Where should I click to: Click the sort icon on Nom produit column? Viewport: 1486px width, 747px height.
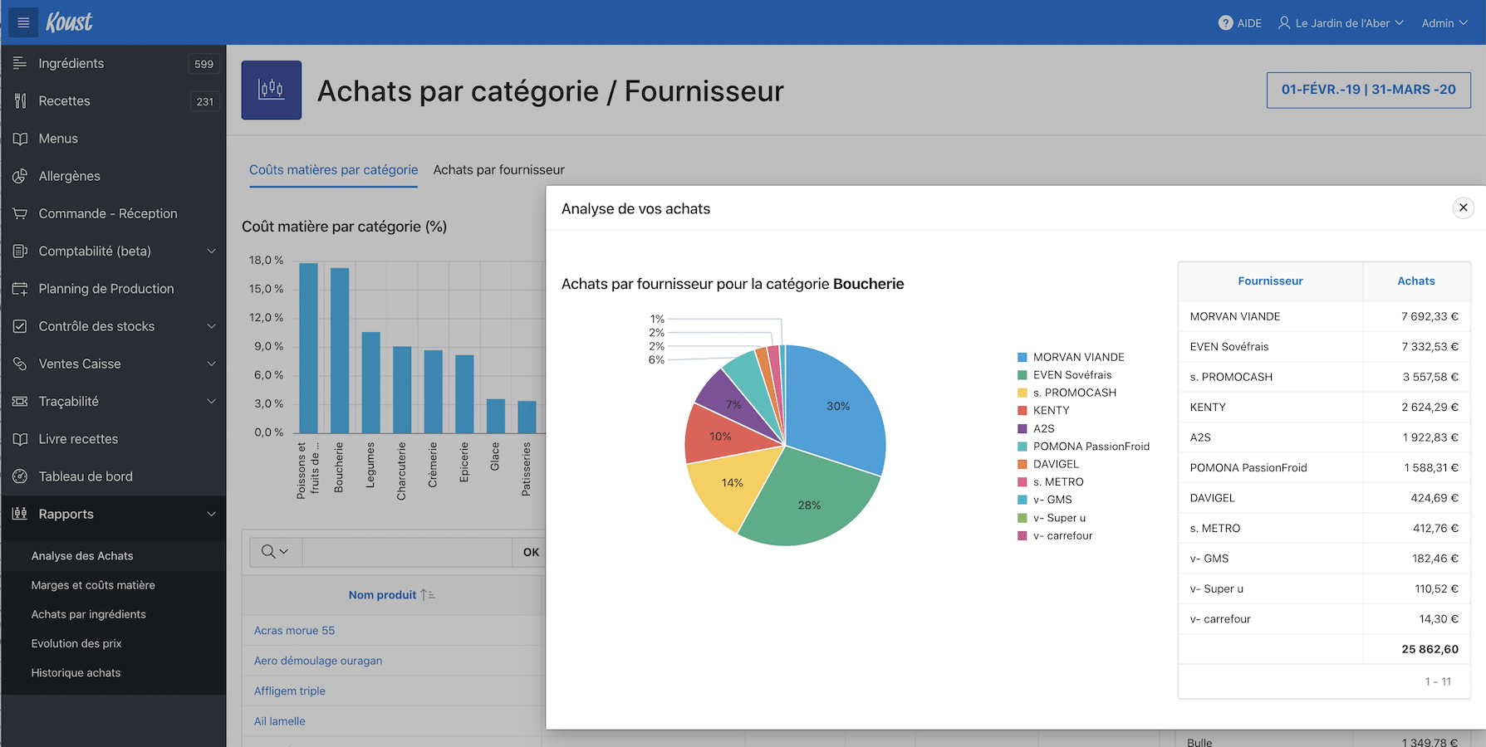click(x=426, y=594)
